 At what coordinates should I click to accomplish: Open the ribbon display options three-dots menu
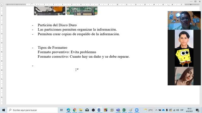191,1
